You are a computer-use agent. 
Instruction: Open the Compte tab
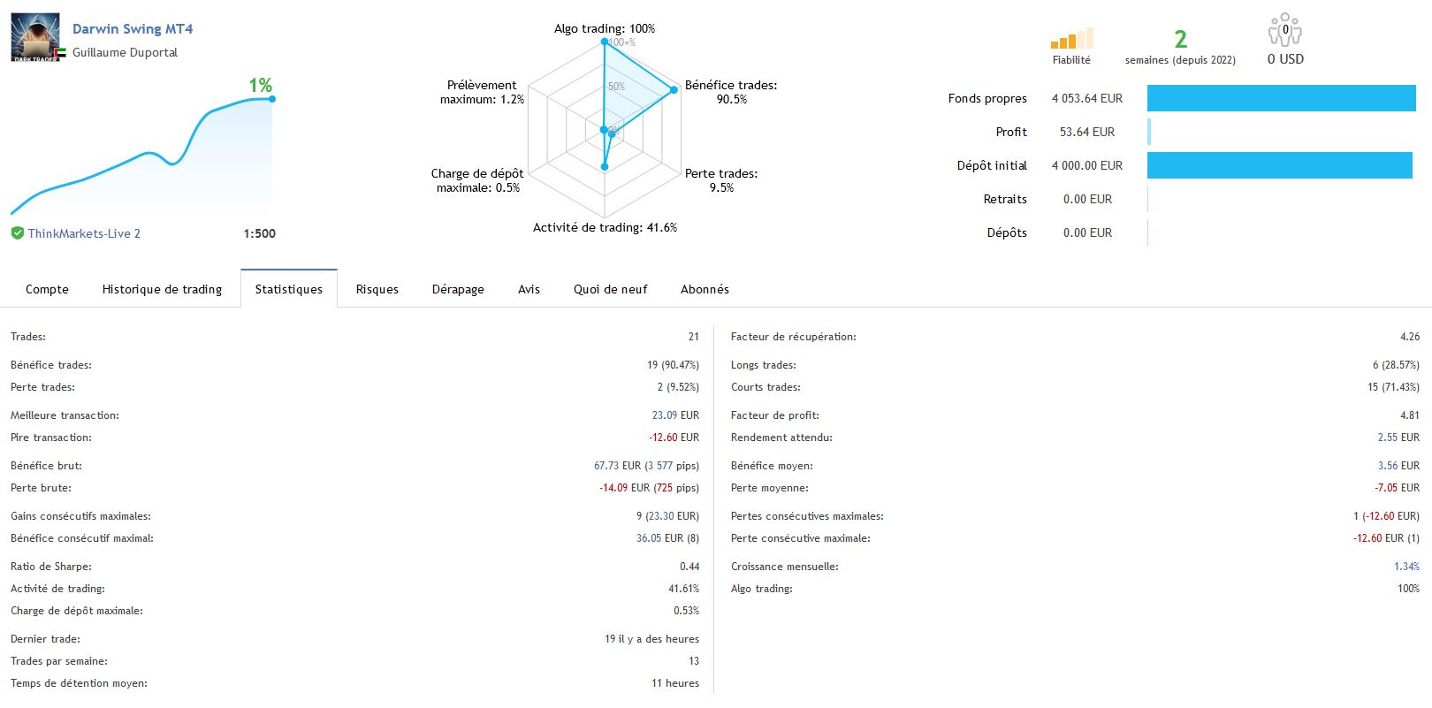[47, 289]
